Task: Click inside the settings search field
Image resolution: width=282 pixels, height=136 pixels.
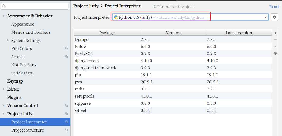Action: 35,6
